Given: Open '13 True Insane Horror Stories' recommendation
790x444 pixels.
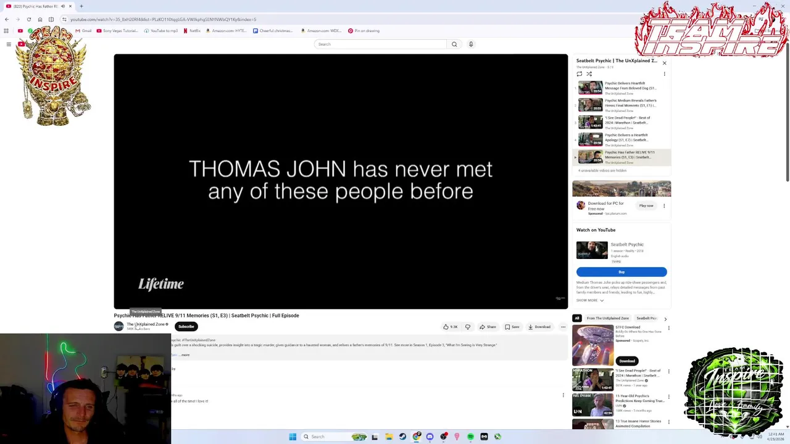Looking at the screenshot, I should 620,424.
